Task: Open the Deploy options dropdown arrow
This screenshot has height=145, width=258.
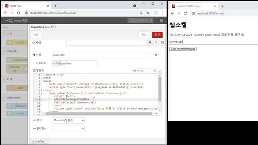Action: (151, 21)
